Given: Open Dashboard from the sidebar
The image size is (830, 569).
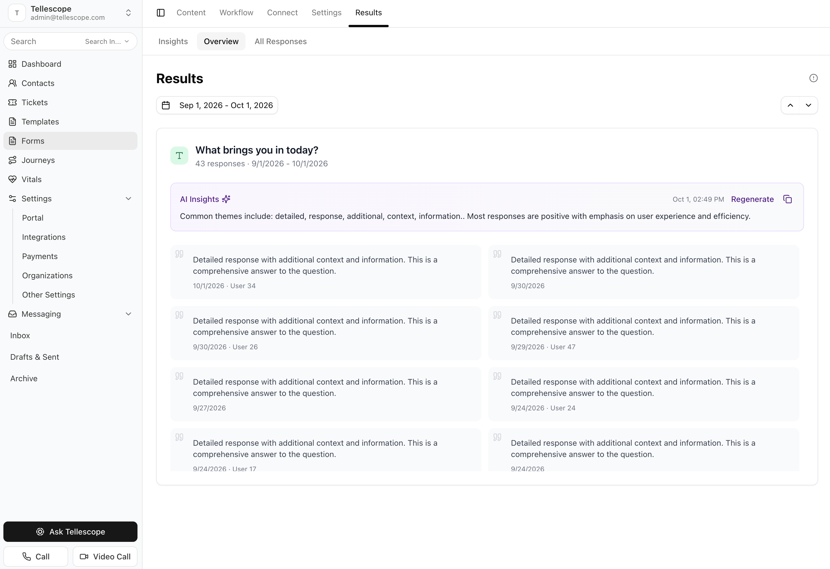Looking at the screenshot, I should tap(70, 64).
